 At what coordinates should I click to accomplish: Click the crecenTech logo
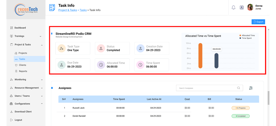(26, 10)
